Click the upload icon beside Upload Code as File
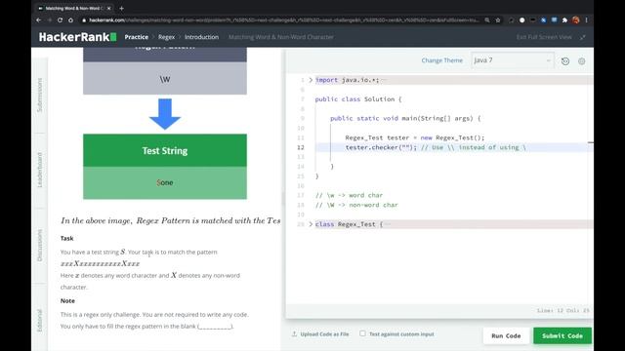625x351 pixels. click(294, 333)
